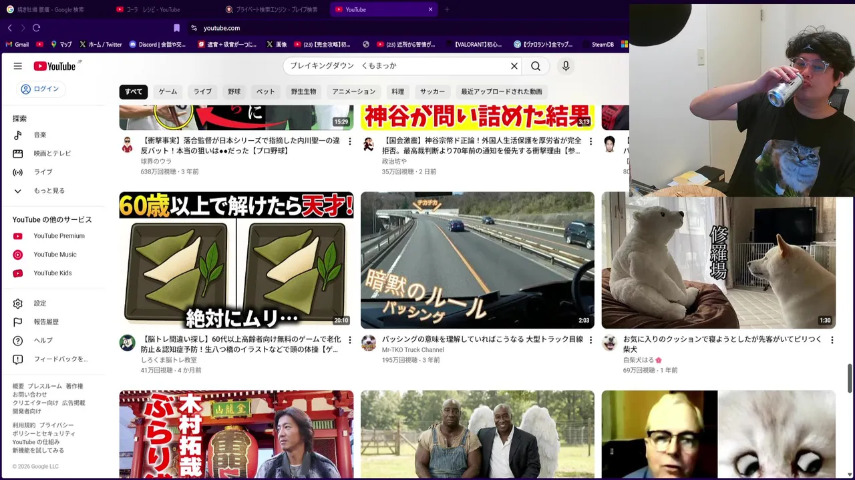Open the プライバシー footer link
This screenshot has width=855, height=480.
(x=56, y=425)
